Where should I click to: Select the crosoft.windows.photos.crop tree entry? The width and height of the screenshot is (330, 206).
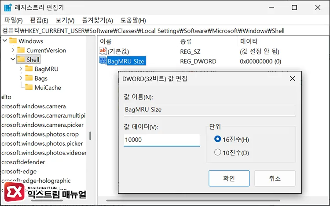click(40, 134)
